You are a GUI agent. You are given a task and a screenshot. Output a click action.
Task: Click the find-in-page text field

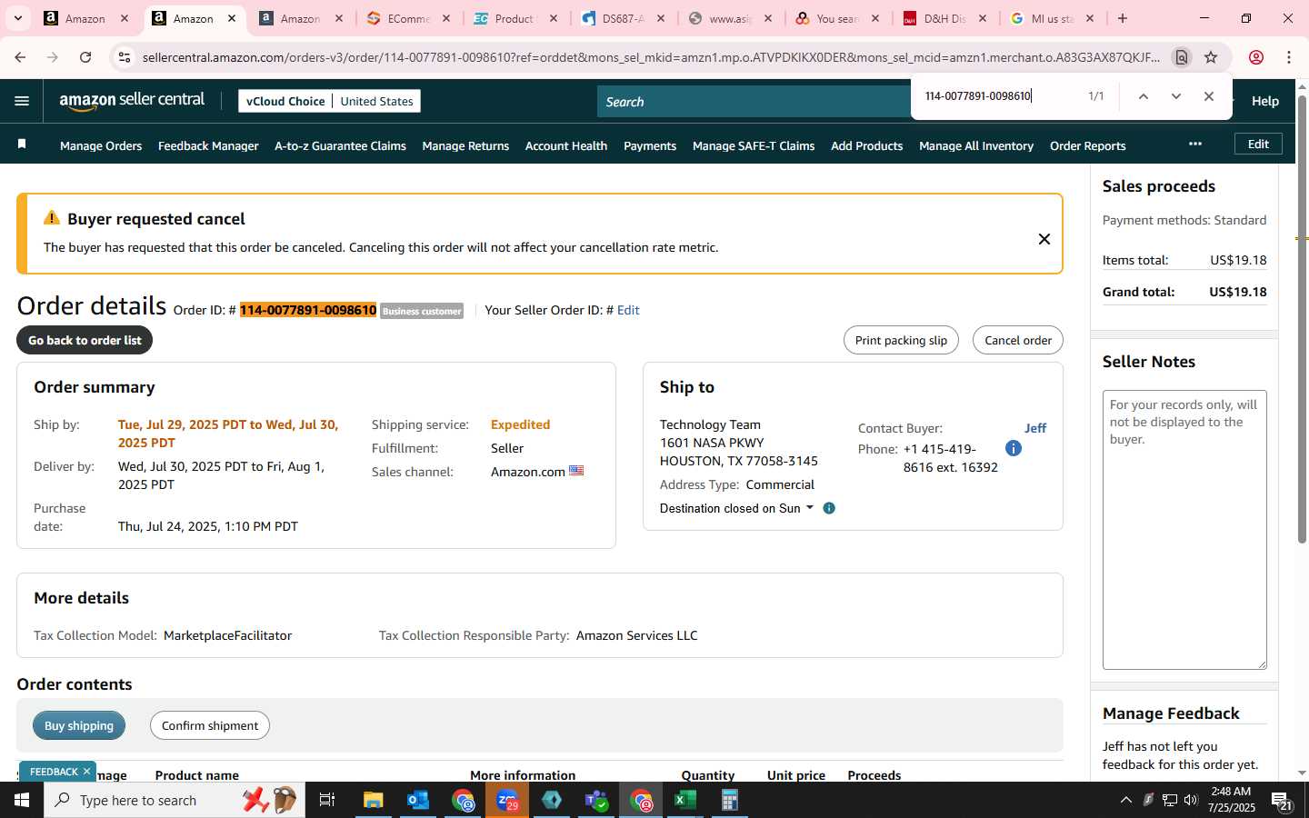coord(1000,95)
